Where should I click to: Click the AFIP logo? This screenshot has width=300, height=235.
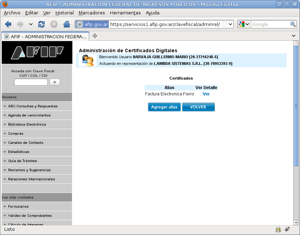[37, 52]
